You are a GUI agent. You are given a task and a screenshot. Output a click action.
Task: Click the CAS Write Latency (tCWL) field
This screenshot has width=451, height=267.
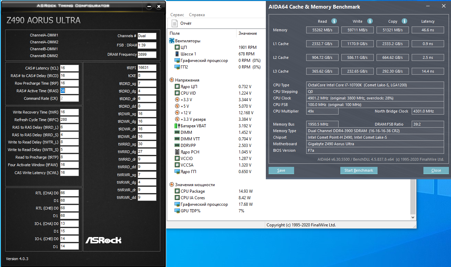69,173
